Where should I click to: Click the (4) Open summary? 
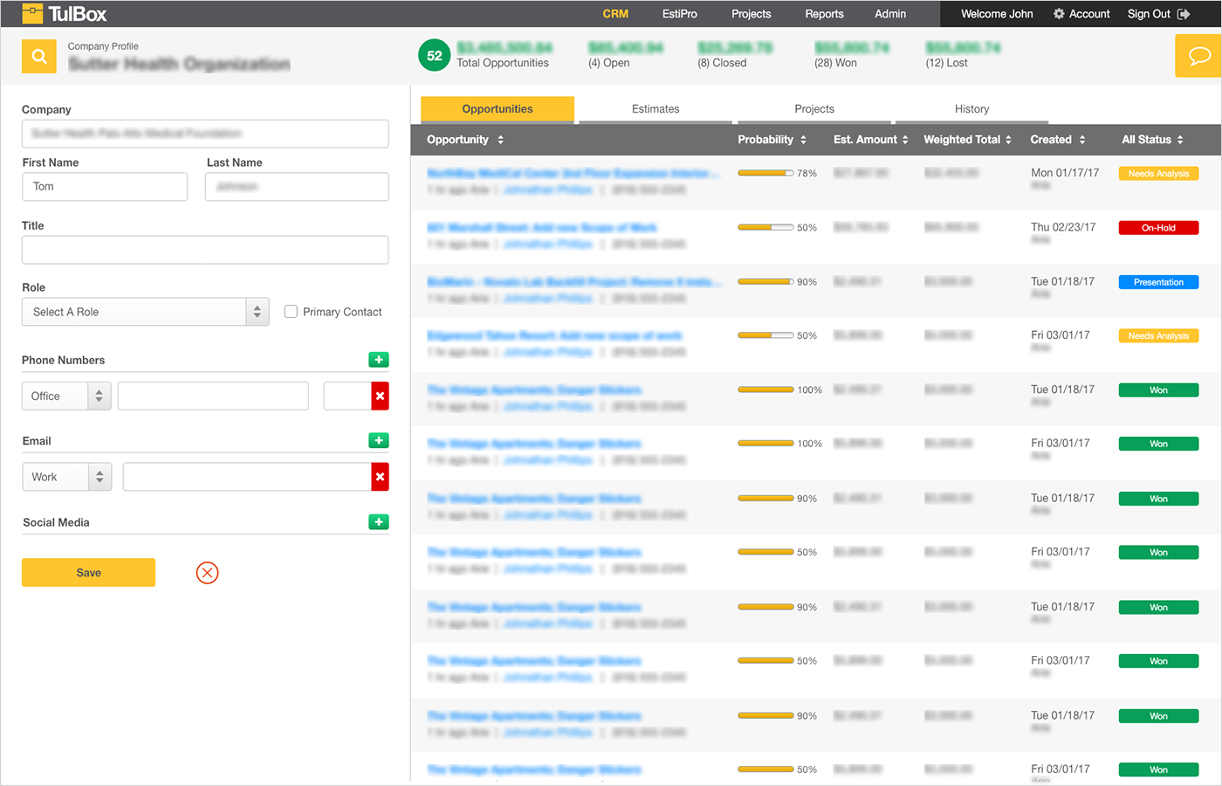(609, 63)
